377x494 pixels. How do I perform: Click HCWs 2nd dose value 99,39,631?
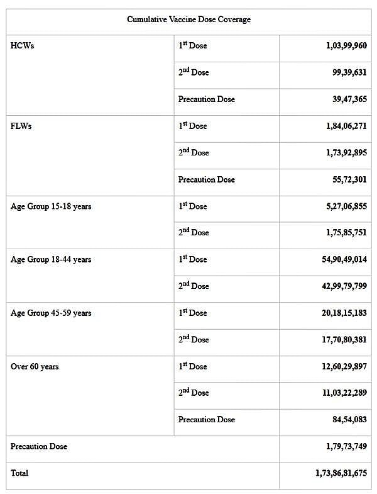pos(349,72)
